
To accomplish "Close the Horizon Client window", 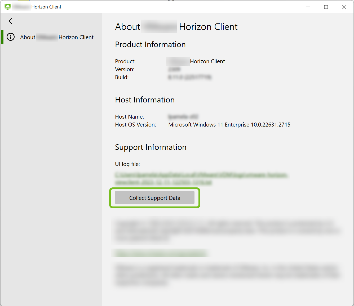I will (344, 7).
